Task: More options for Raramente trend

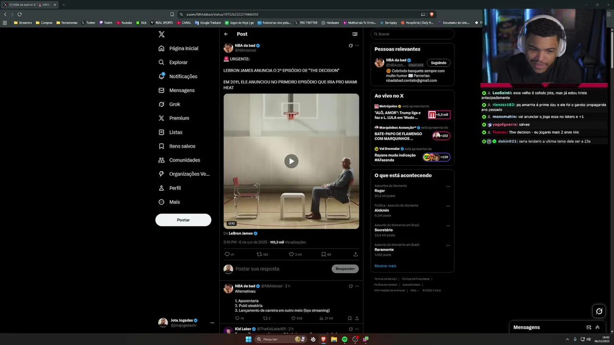Action: click(448, 245)
